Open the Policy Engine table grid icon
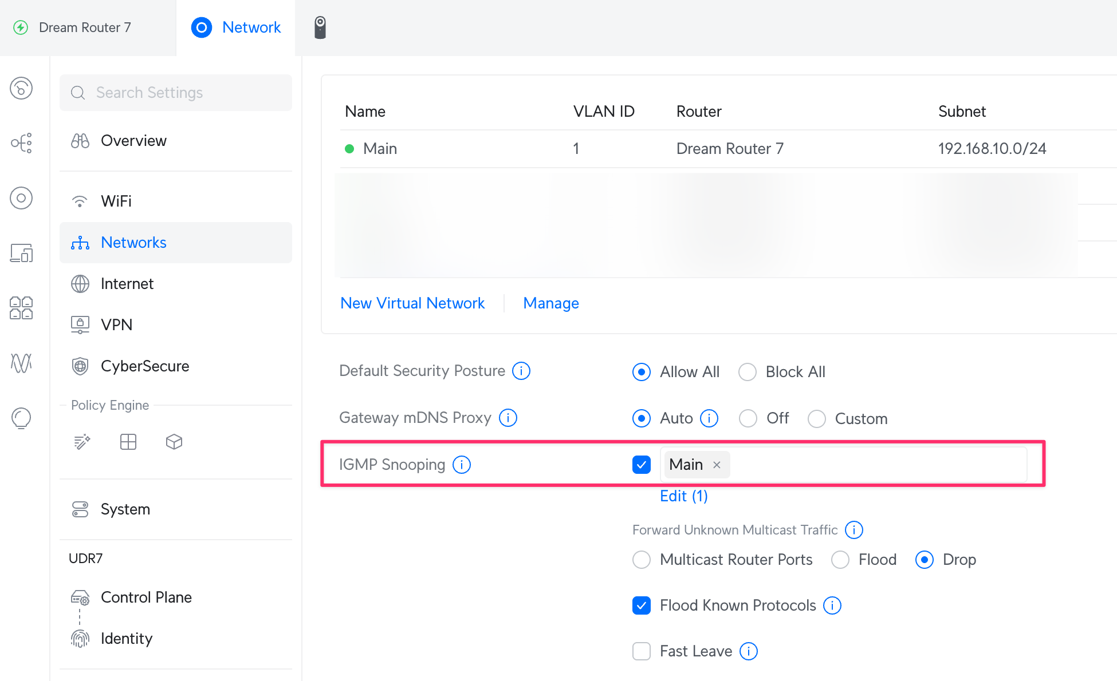 [x=128, y=442]
